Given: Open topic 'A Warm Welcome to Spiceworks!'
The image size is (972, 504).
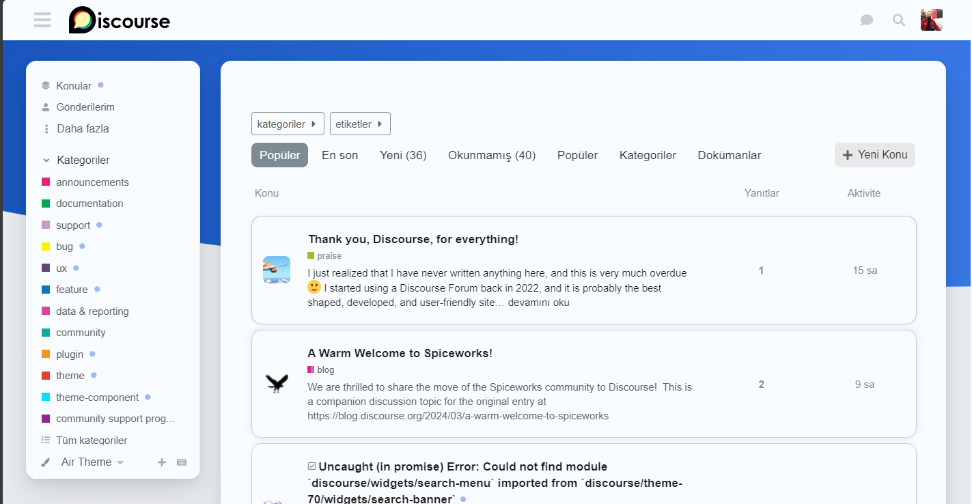Looking at the screenshot, I should [x=400, y=353].
